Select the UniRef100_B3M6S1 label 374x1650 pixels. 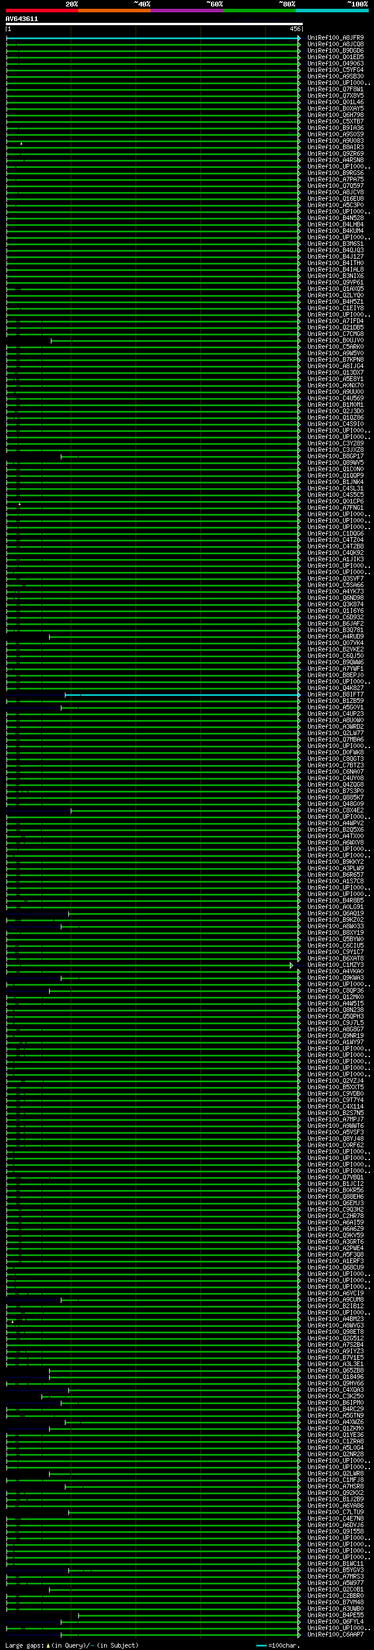335,244
